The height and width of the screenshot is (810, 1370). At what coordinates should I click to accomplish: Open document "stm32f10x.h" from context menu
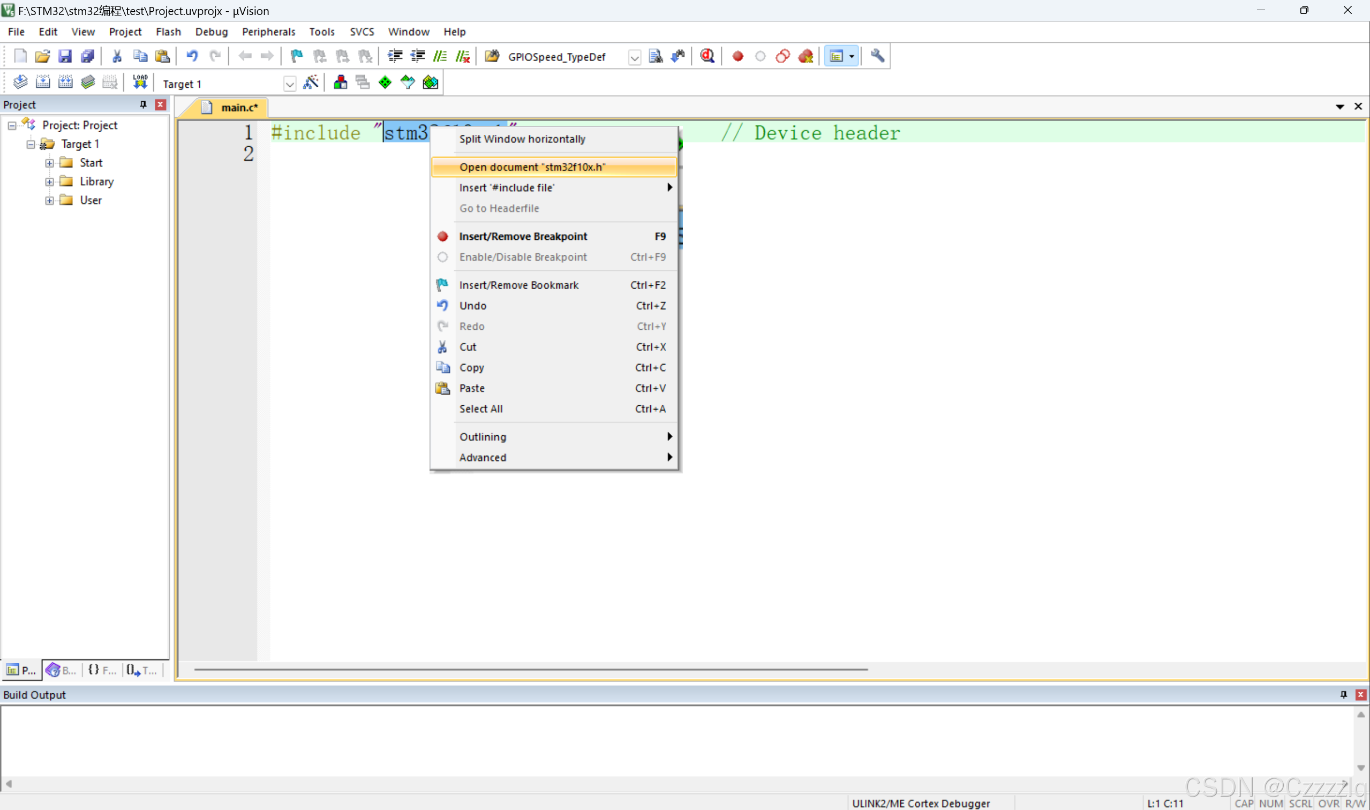[x=532, y=167]
